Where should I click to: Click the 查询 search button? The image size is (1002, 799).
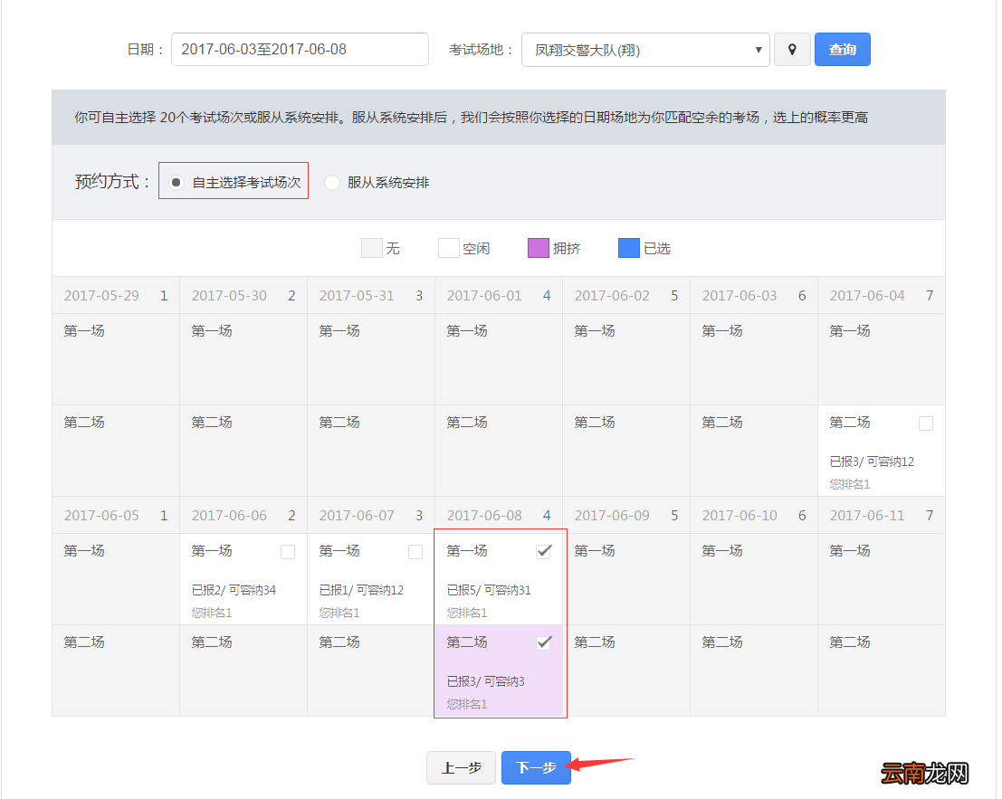[842, 50]
